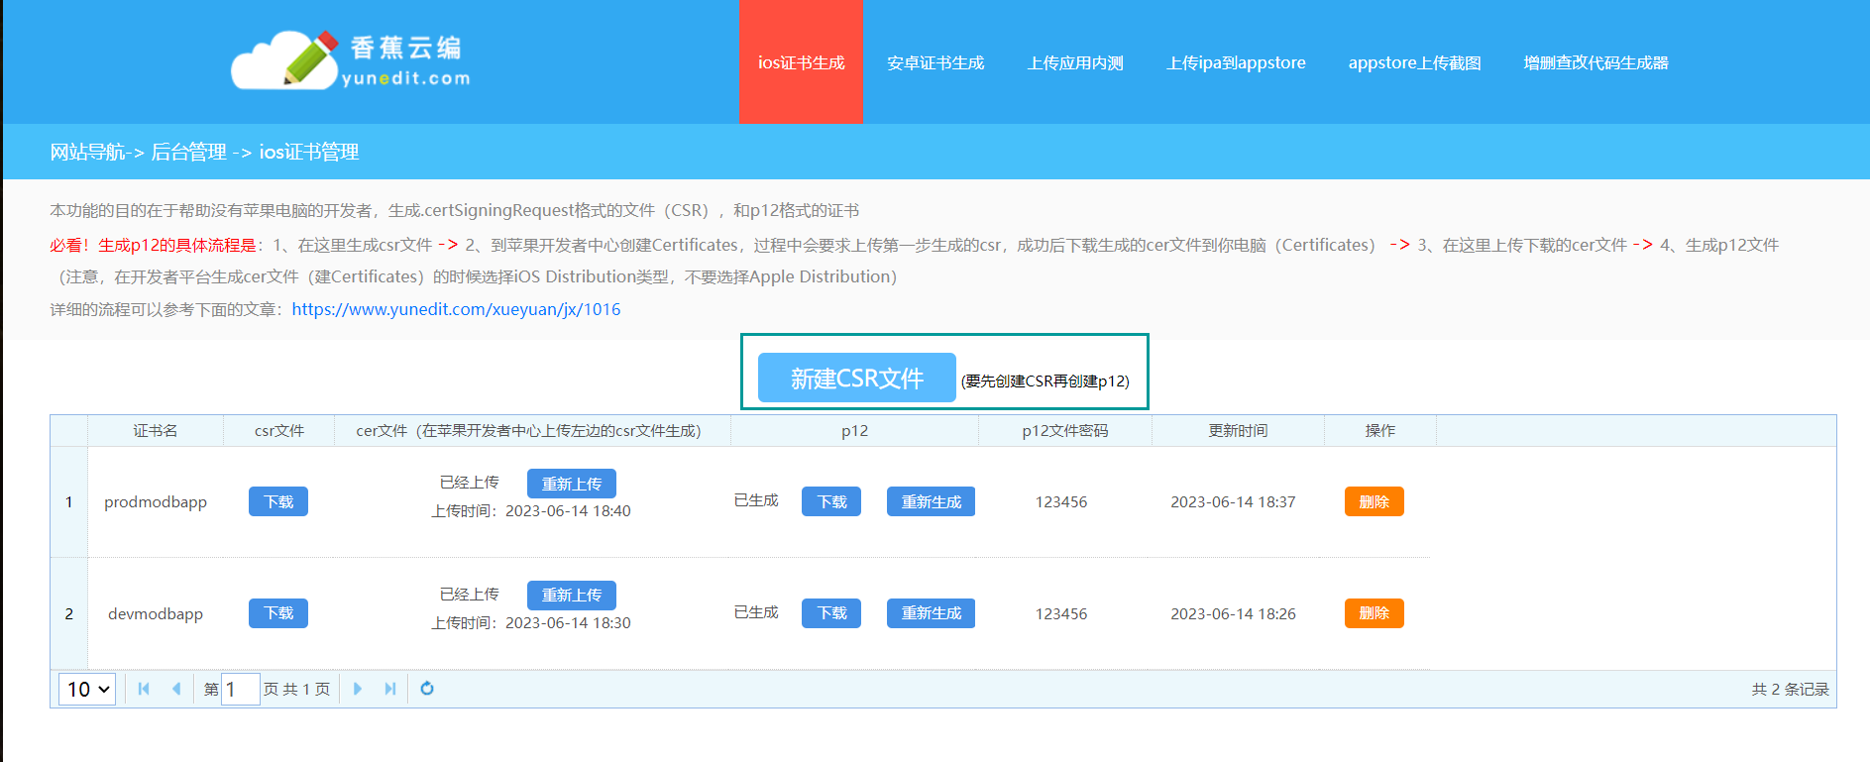This screenshot has height=762, width=1870.
Task: Click 重新上传 for prodmodbapp cer file
Action: tap(572, 484)
